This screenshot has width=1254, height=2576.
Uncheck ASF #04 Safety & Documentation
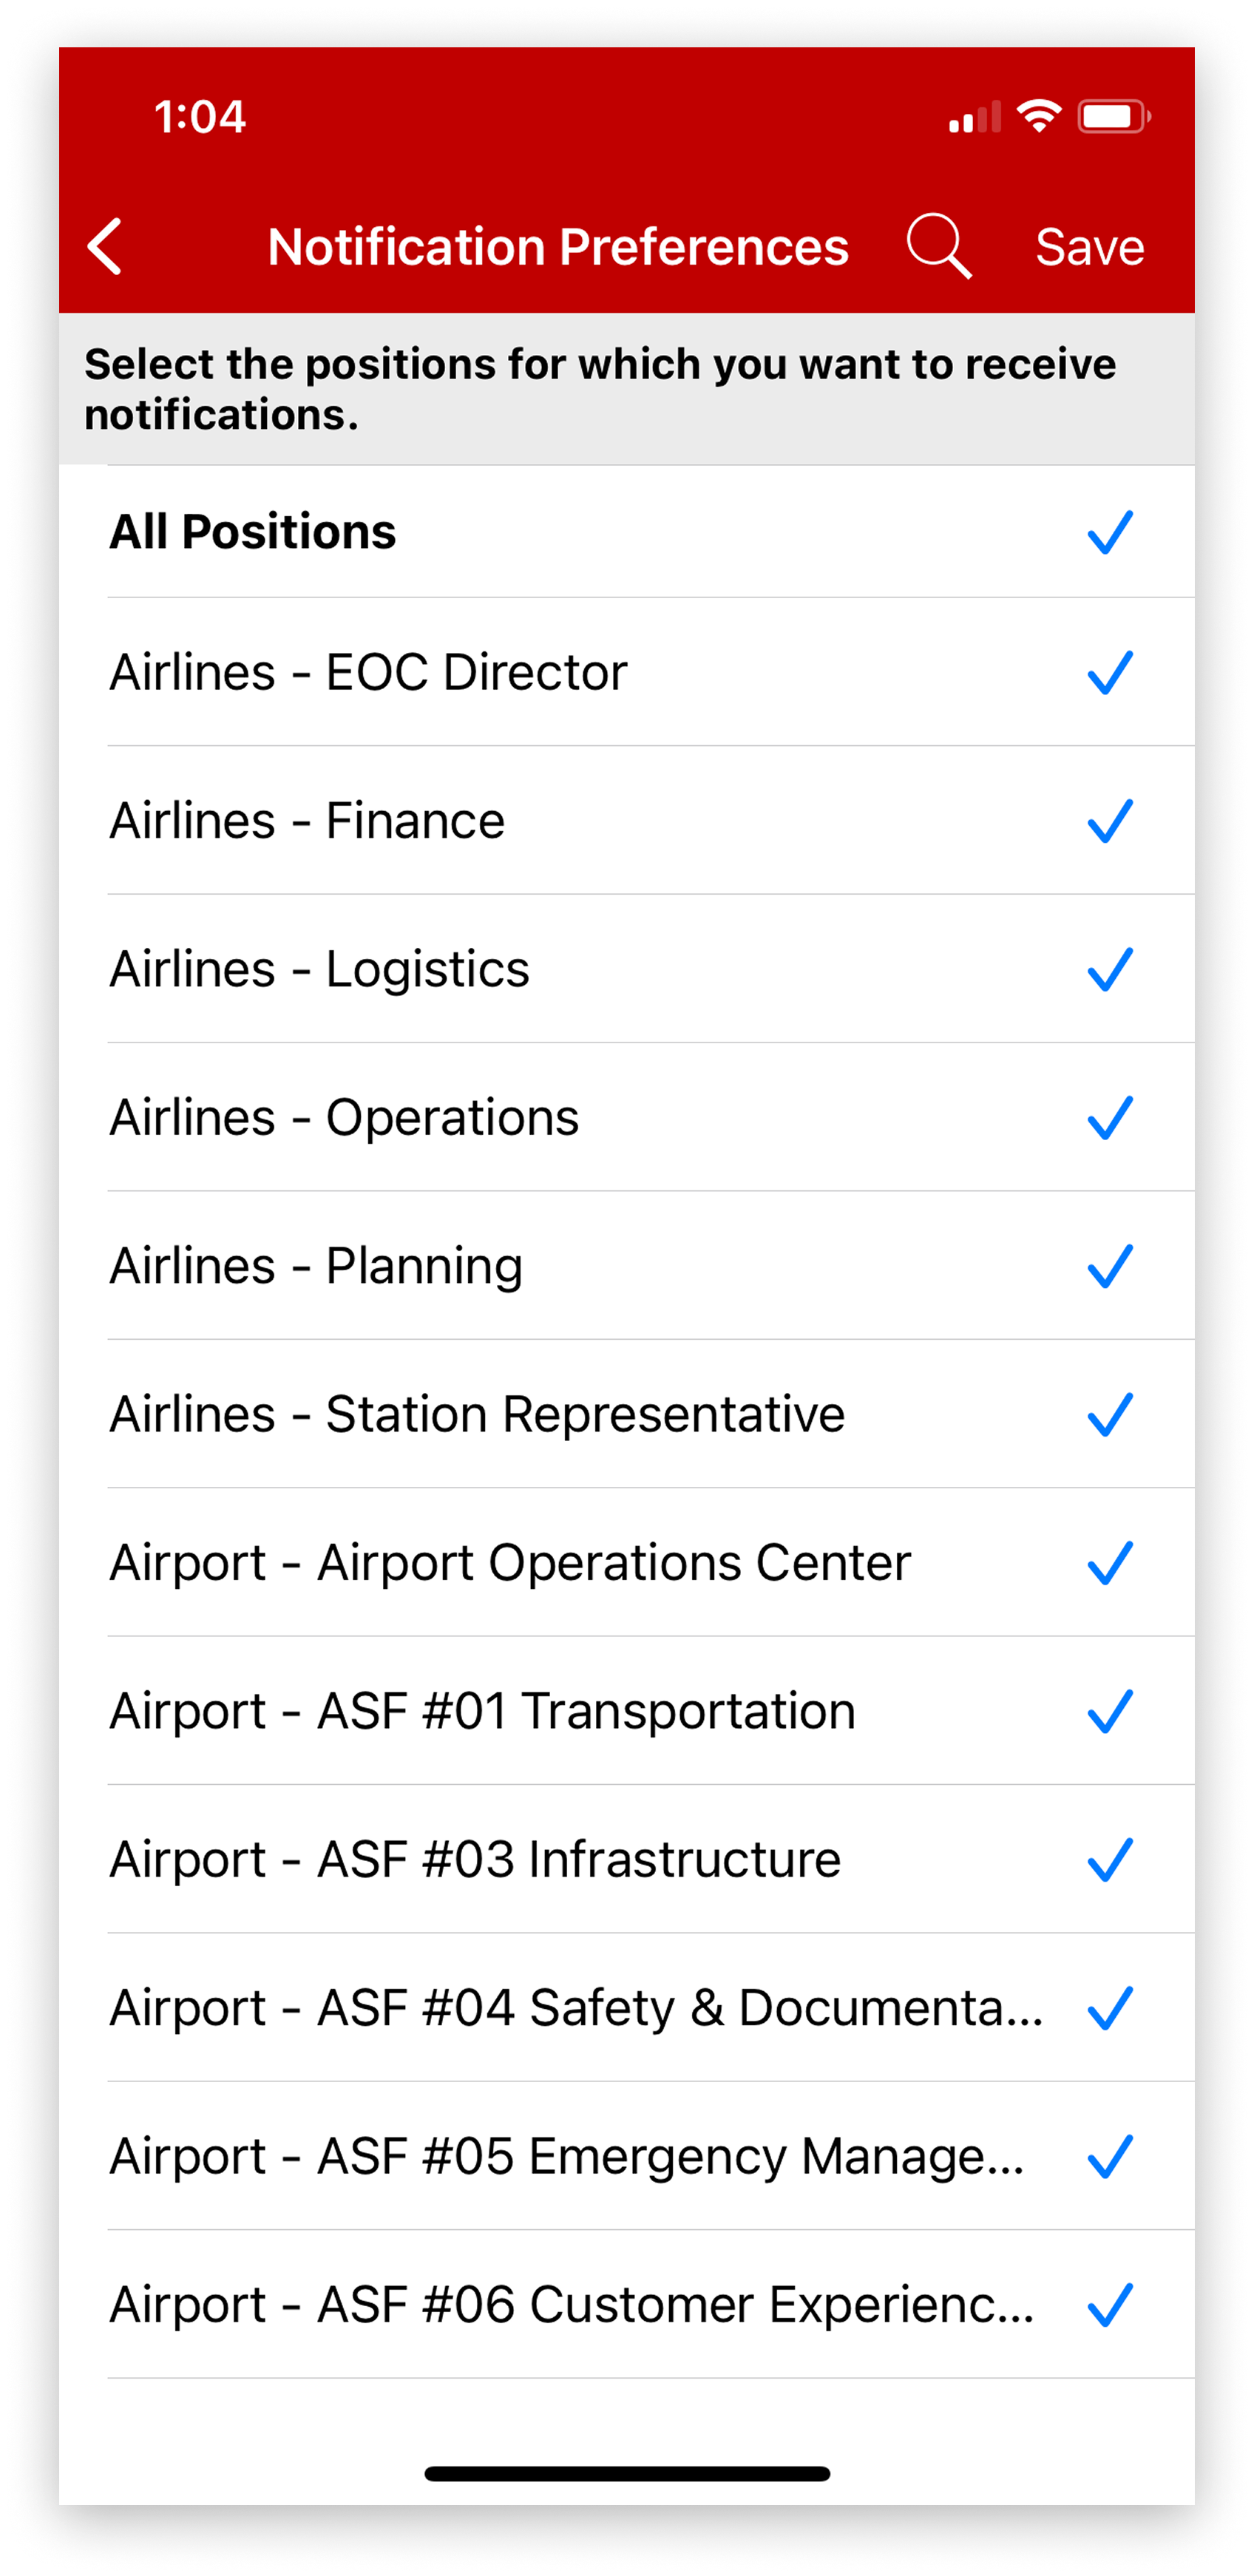[1109, 2008]
